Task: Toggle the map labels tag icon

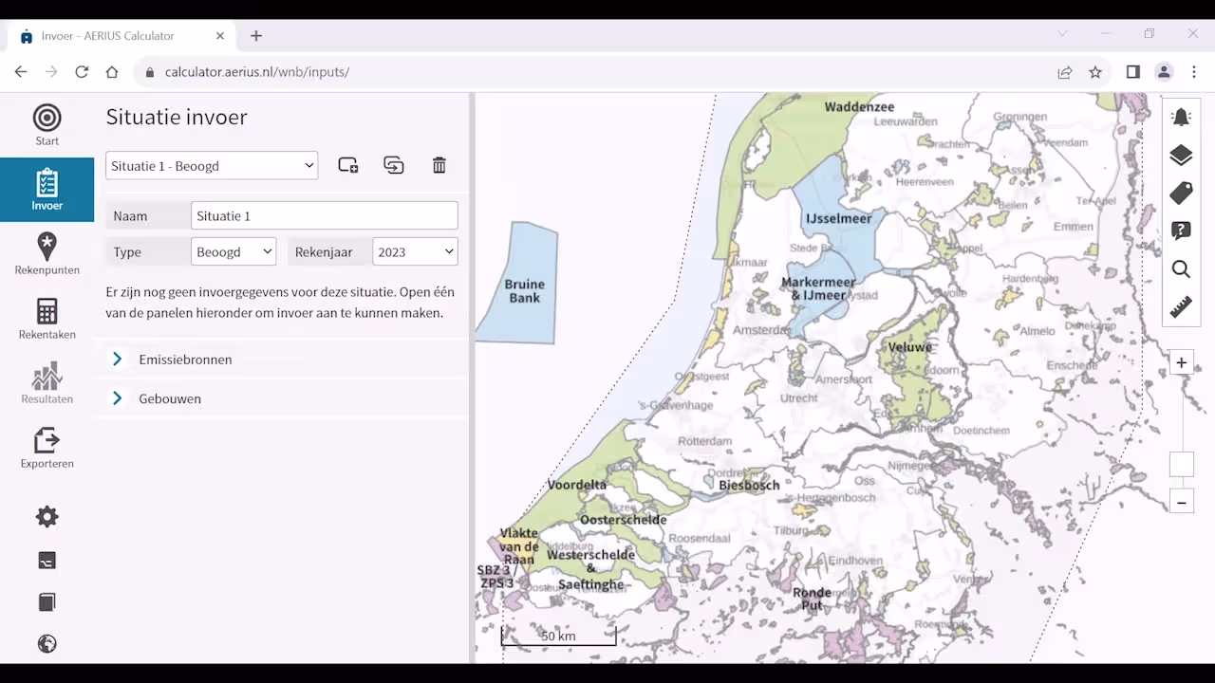Action: [1181, 194]
